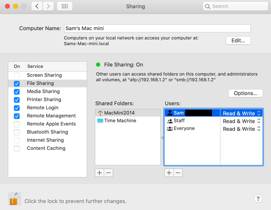271x210 pixels.
Task: Open Sam's Read & Write permission popup
Action: tap(241, 113)
